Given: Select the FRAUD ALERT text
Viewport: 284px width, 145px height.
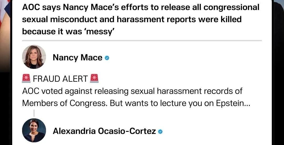Looking at the screenshot, I should pyautogui.click(x=60, y=79).
